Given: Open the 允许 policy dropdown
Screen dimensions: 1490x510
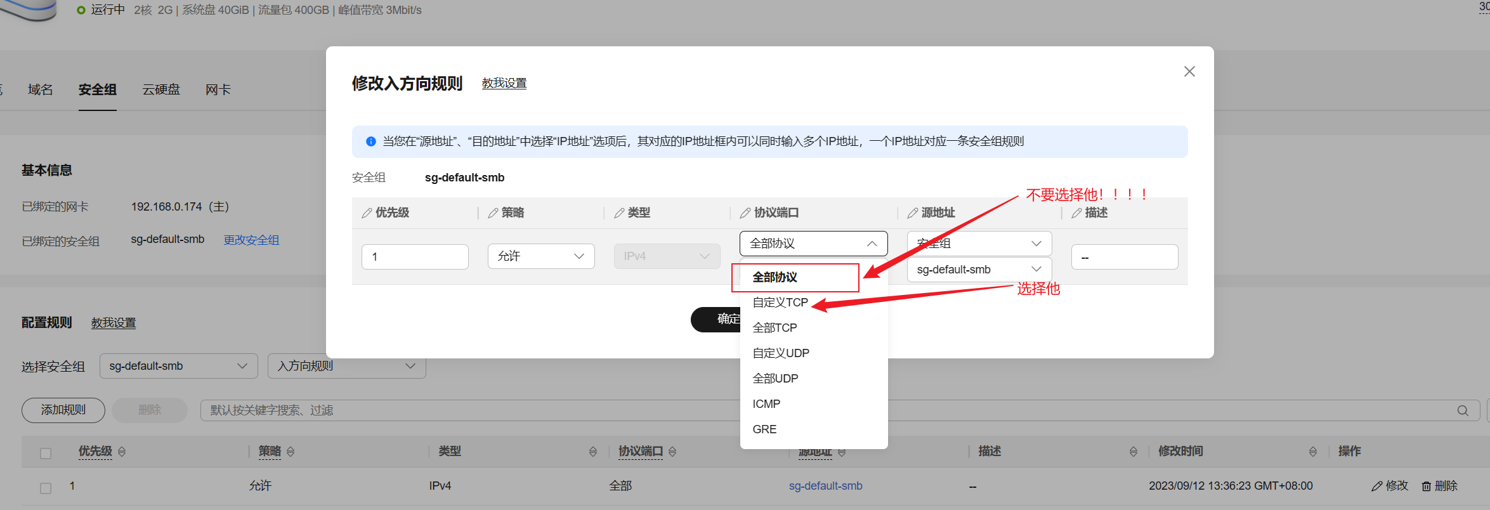Looking at the screenshot, I should (541, 256).
